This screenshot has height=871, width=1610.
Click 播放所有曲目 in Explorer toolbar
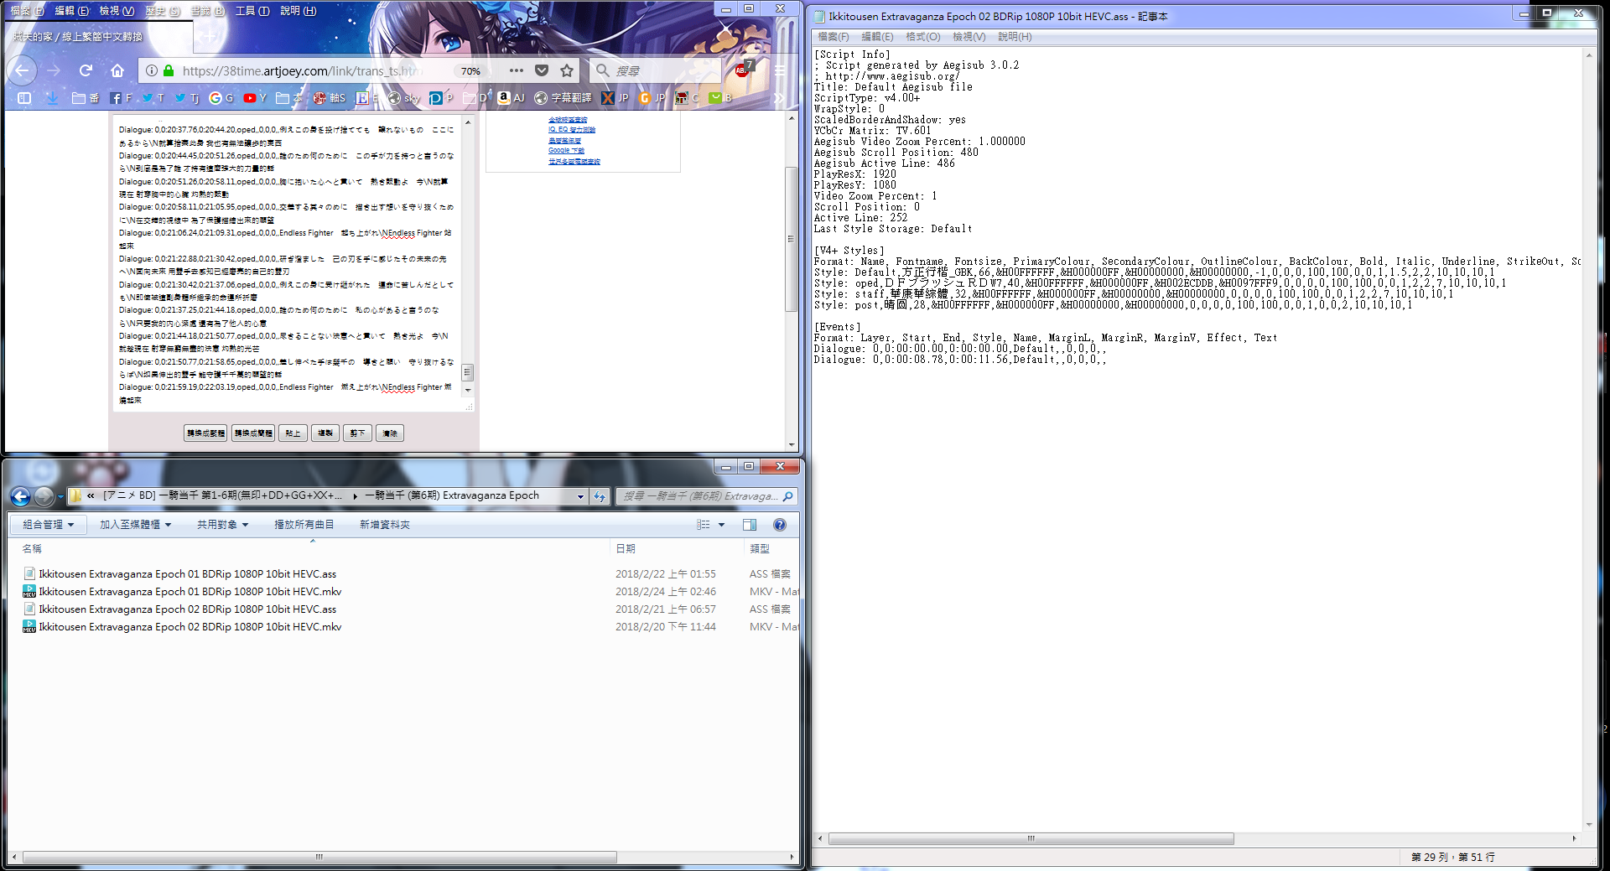coord(304,525)
